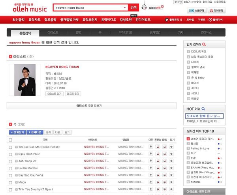
Task: Open the 인디어워드 menu
Action: click(143, 20)
